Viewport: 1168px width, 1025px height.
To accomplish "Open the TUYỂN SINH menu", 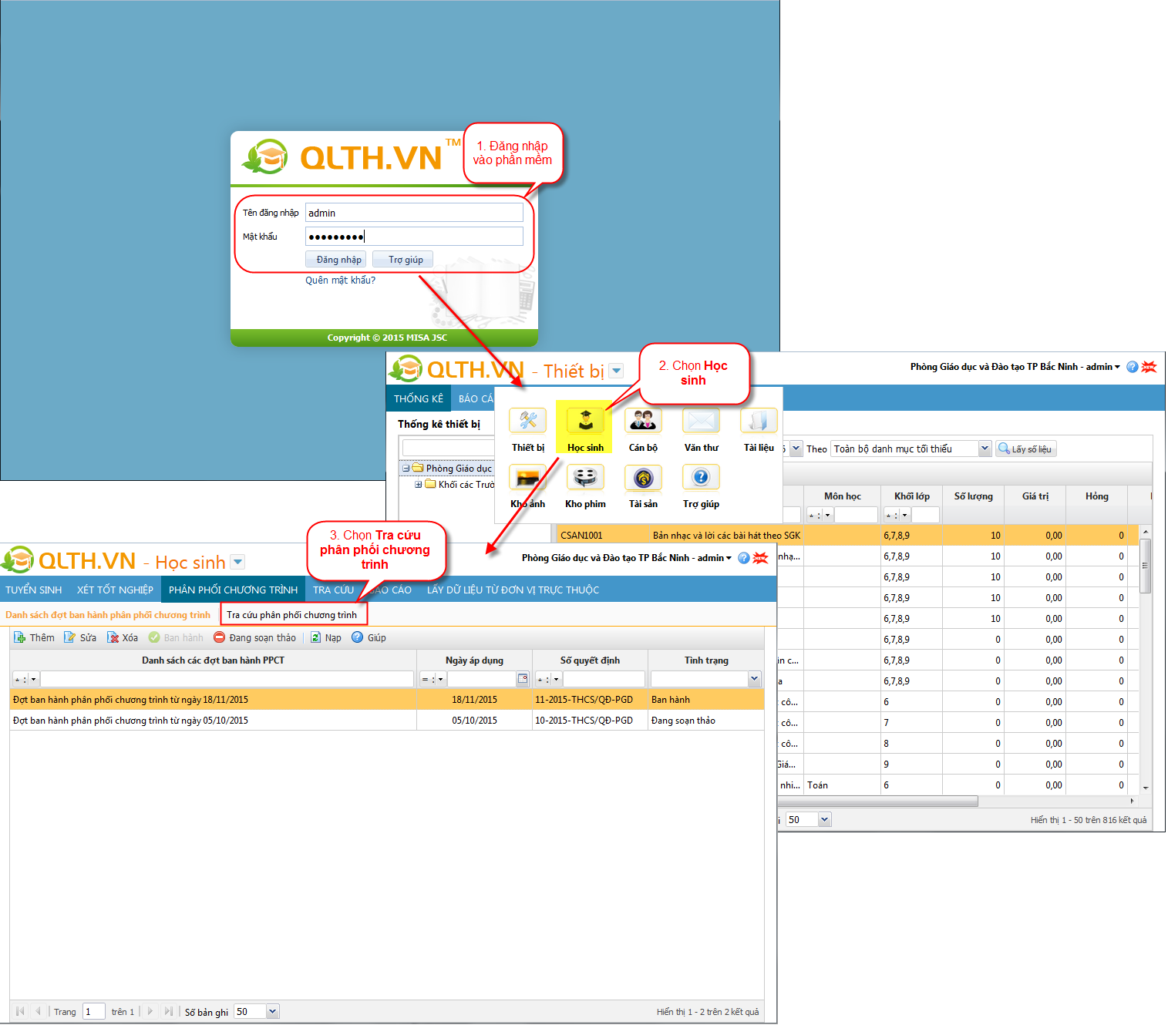I will (x=34, y=590).
